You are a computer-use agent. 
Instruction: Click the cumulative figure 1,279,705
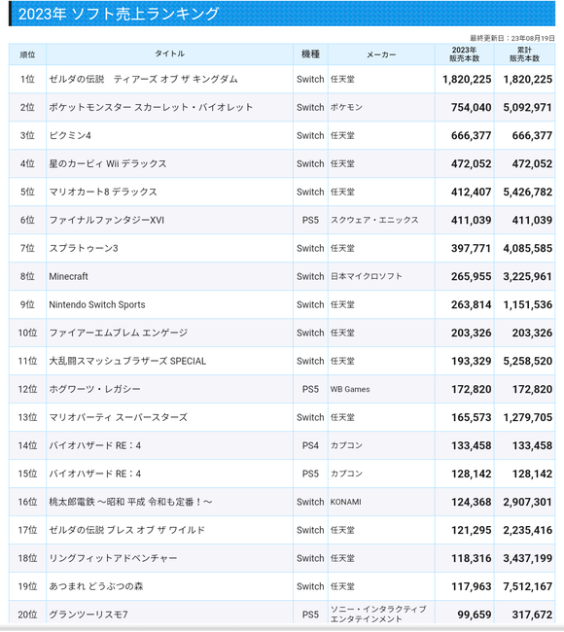(x=527, y=418)
